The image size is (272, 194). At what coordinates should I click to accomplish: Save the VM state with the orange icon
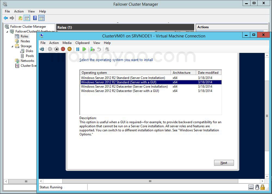pos(69,49)
